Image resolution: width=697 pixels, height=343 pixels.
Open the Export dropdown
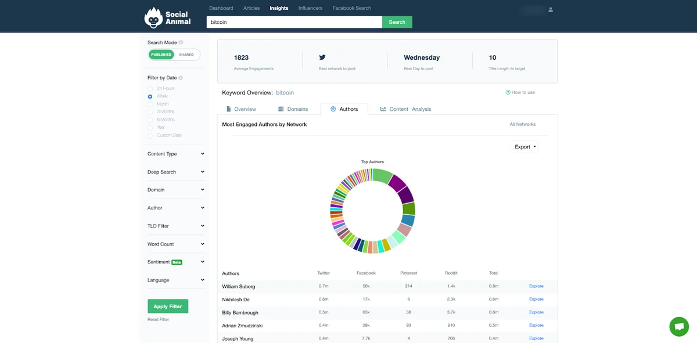pyautogui.click(x=524, y=147)
